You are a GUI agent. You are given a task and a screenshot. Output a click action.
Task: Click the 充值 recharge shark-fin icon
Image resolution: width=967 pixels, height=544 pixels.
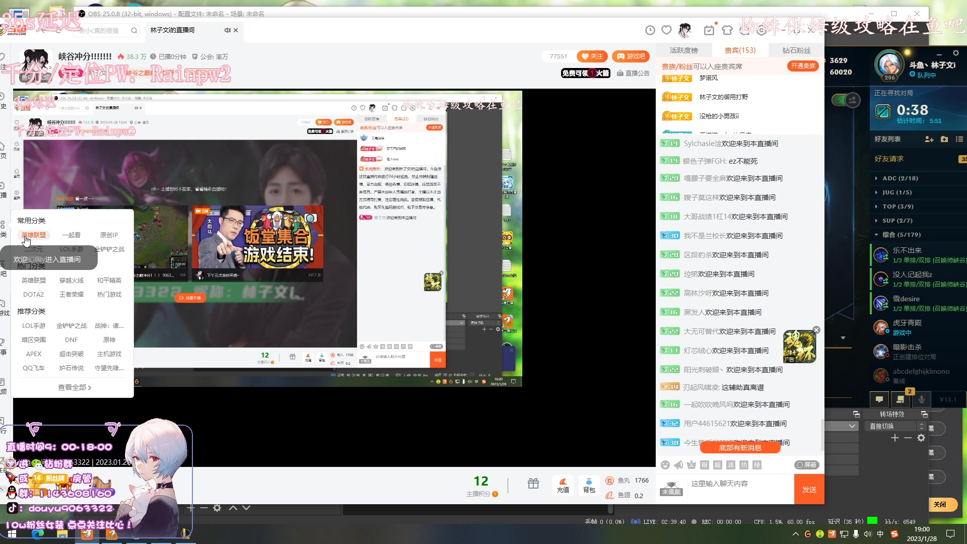[563, 485]
